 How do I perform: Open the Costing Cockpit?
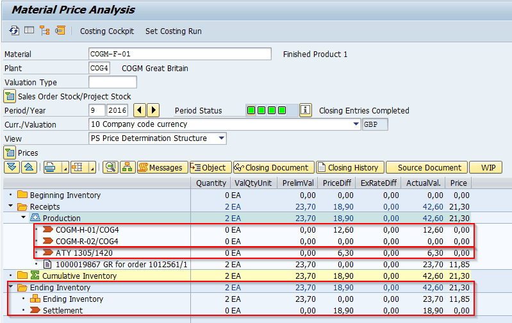107,31
